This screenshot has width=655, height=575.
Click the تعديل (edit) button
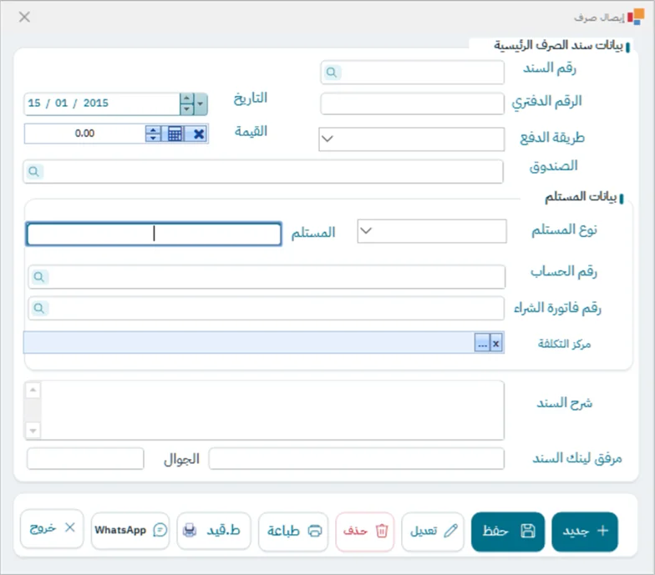(x=433, y=532)
